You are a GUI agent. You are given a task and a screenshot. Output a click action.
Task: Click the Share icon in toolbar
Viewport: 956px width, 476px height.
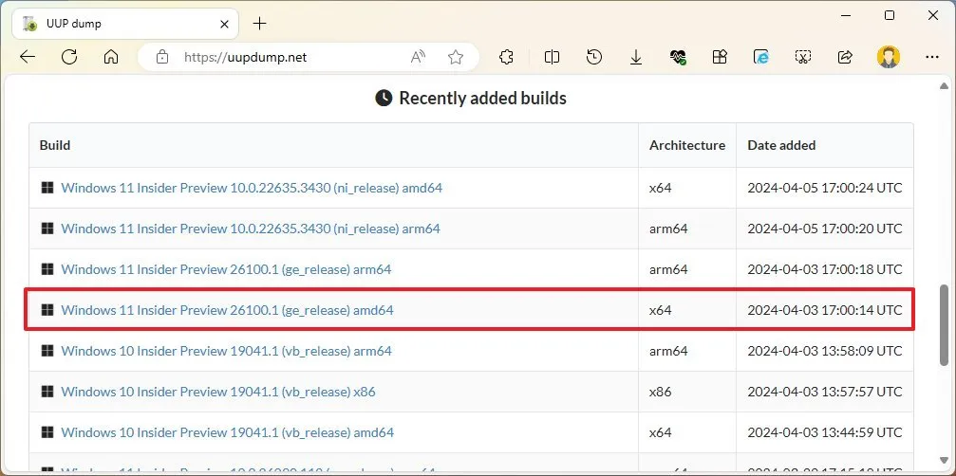pos(845,57)
